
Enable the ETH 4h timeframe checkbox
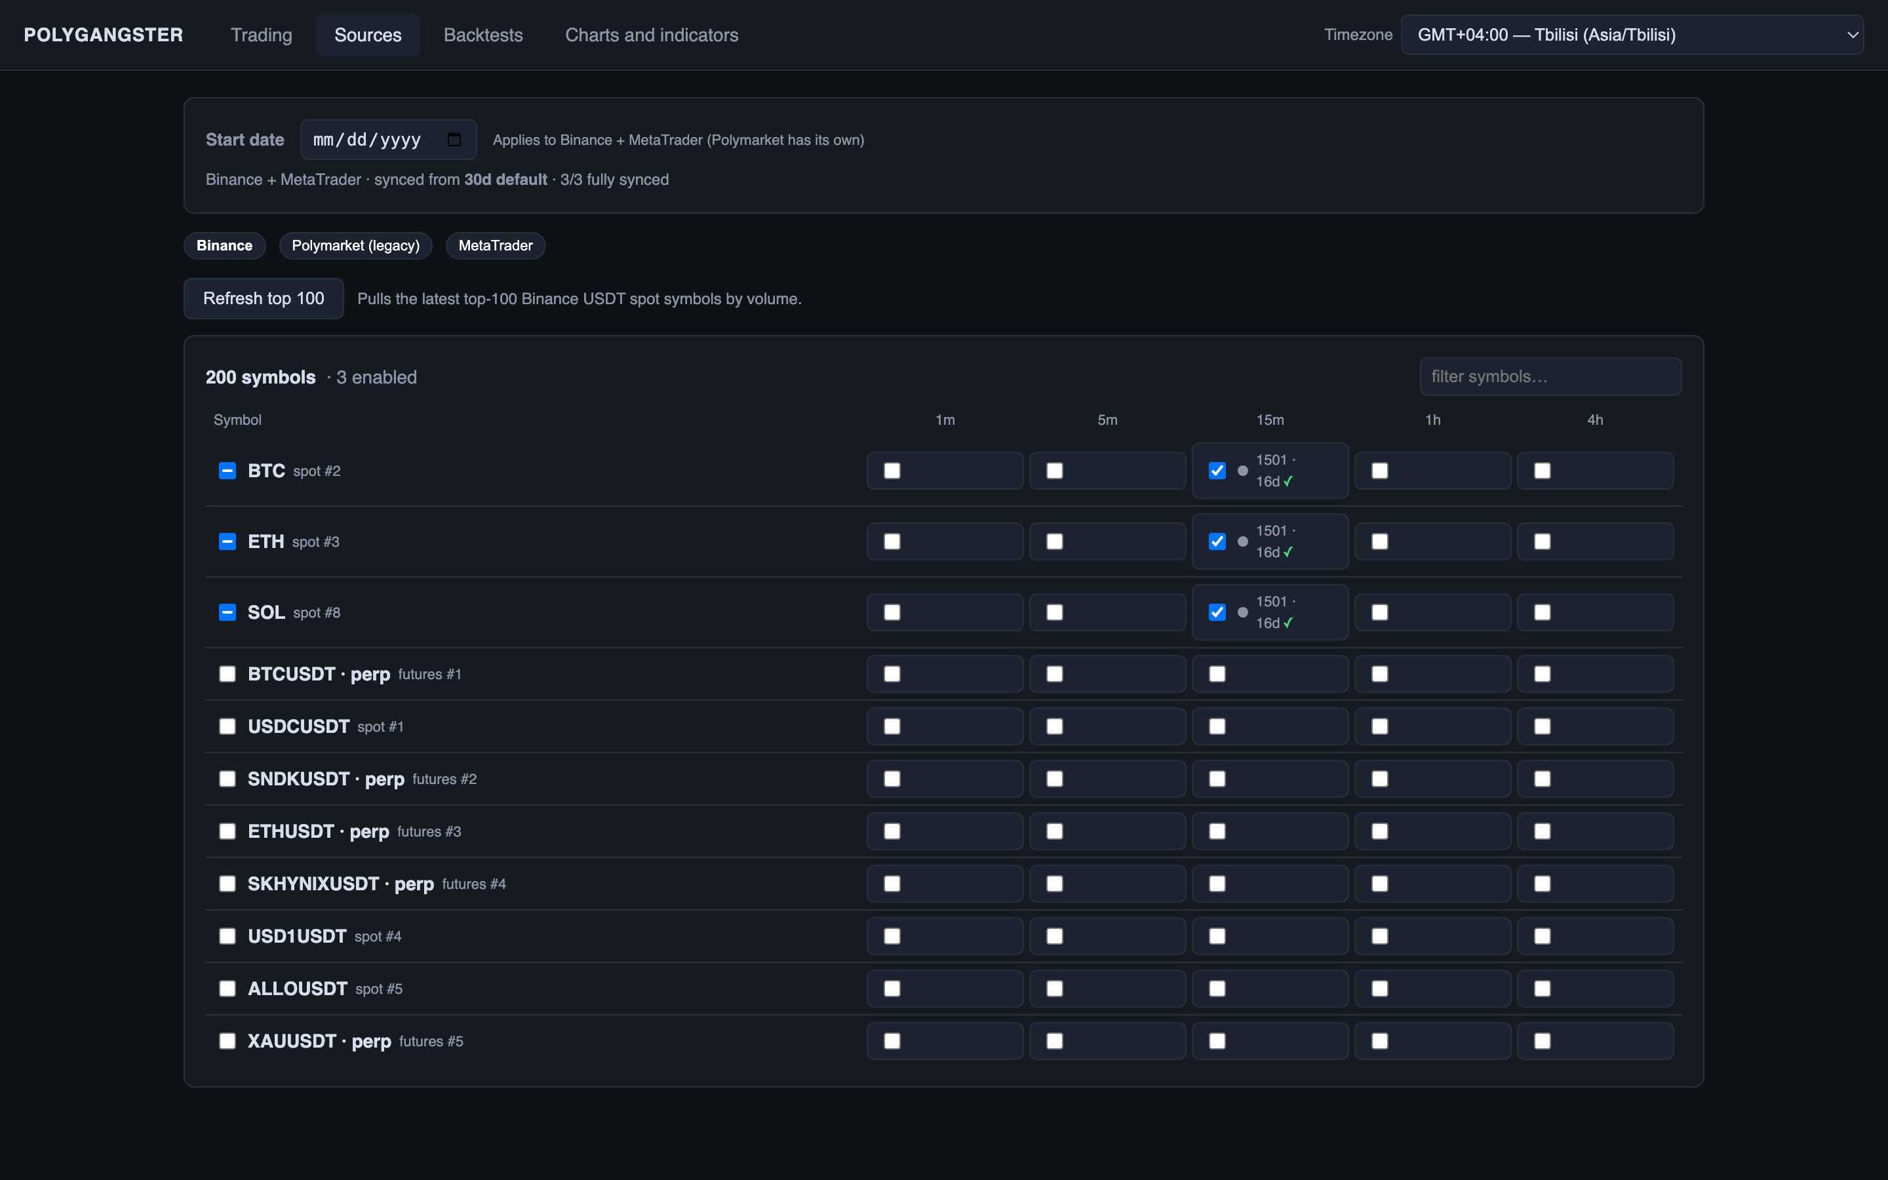point(1543,541)
